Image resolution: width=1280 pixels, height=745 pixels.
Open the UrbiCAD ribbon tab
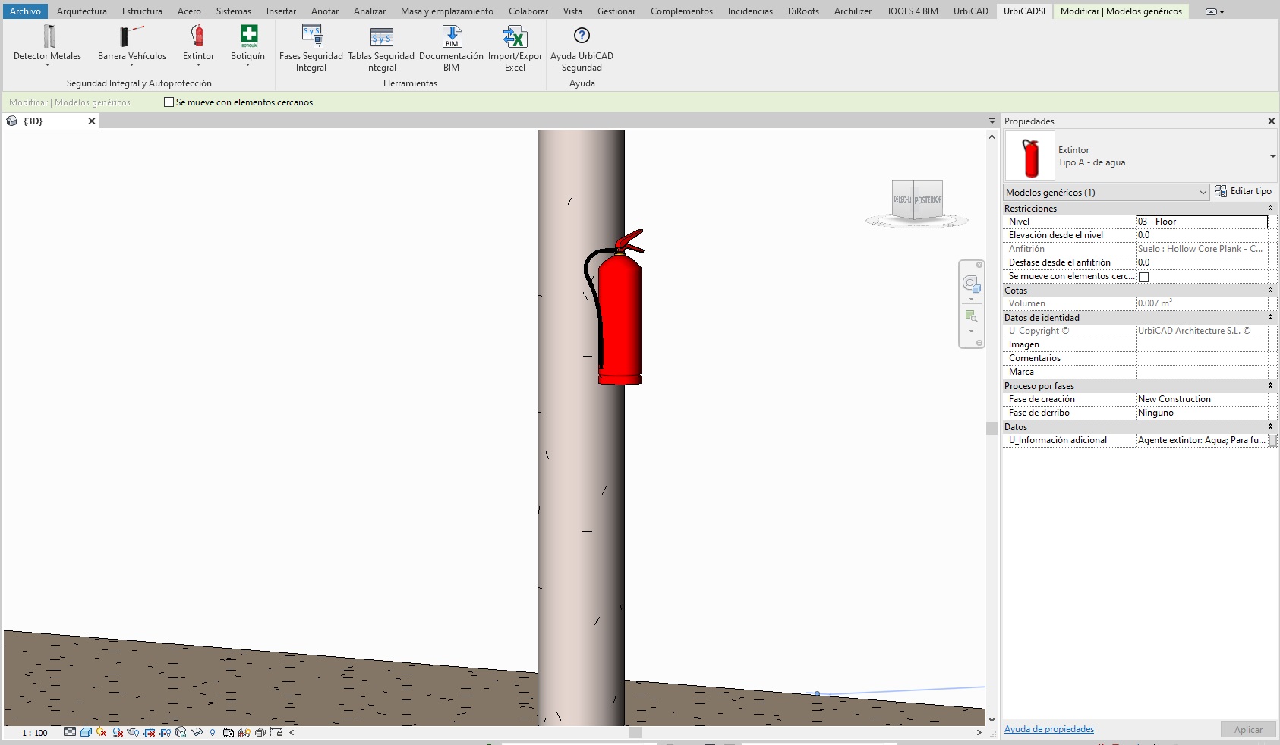tap(970, 11)
